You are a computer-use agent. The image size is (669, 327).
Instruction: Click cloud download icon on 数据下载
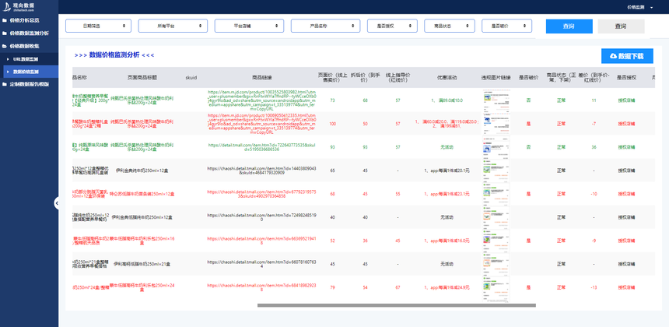(613, 56)
